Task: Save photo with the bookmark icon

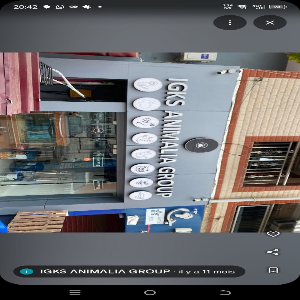Action: (x=273, y=270)
